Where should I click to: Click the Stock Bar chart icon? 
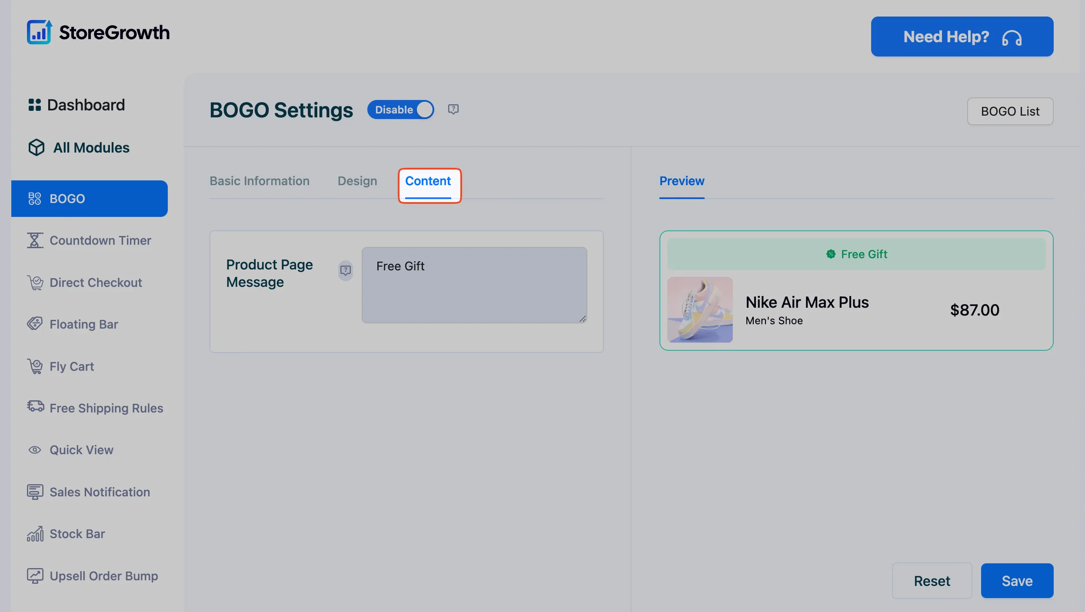(35, 534)
